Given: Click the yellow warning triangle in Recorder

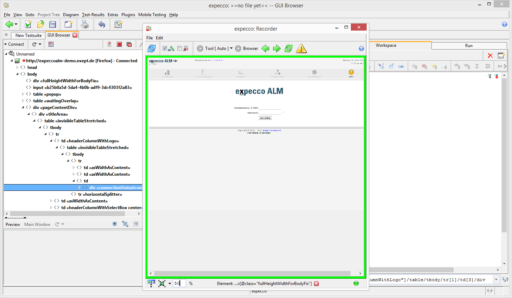Looking at the screenshot, I should click(x=301, y=48).
